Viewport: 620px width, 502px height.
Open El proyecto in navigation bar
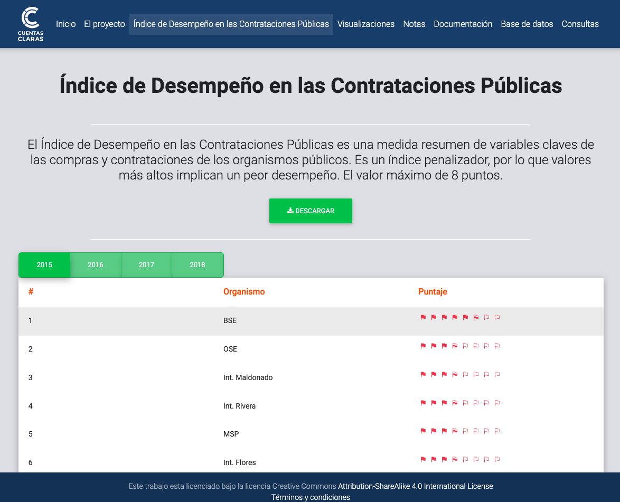tap(105, 24)
